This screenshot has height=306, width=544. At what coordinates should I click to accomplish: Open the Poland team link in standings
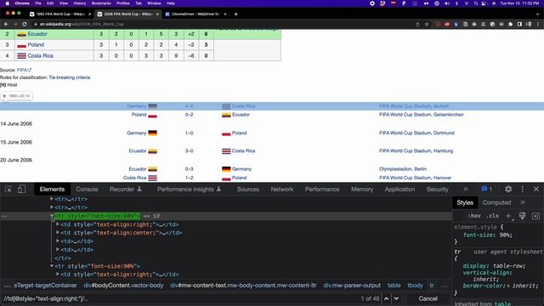coord(36,45)
